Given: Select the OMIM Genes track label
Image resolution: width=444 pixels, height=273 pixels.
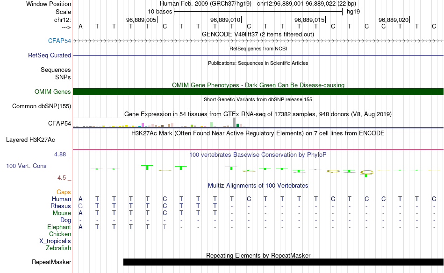Looking at the screenshot, I should pos(52,91).
